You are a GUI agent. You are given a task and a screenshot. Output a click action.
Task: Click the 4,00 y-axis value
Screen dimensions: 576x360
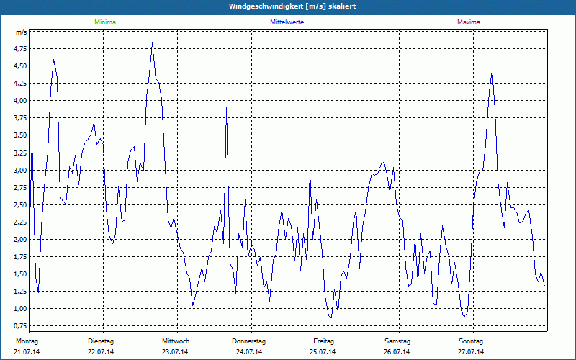pyautogui.click(x=21, y=101)
